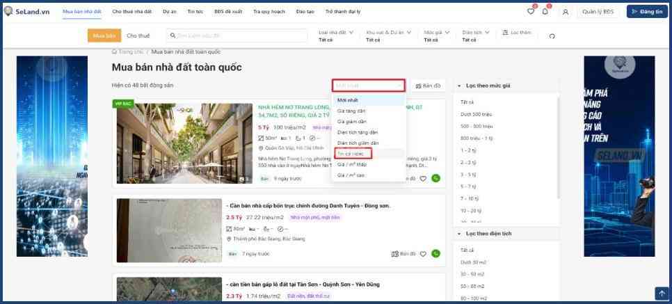Click the reset filters refresh icon
Image resolution: width=672 pixels, height=304 pixels.
click(x=552, y=36)
